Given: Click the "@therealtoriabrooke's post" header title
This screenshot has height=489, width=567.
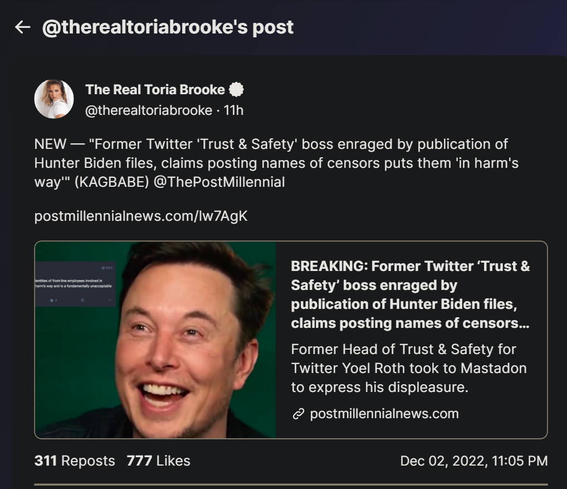Looking at the screenshot, I should (x=168, y=27).
